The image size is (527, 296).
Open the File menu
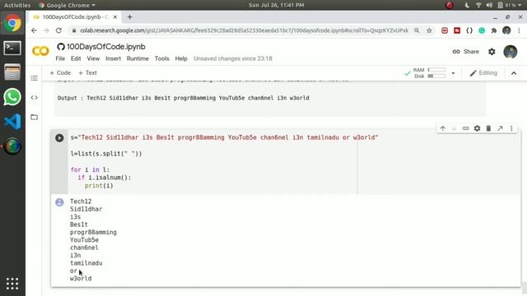60,58
